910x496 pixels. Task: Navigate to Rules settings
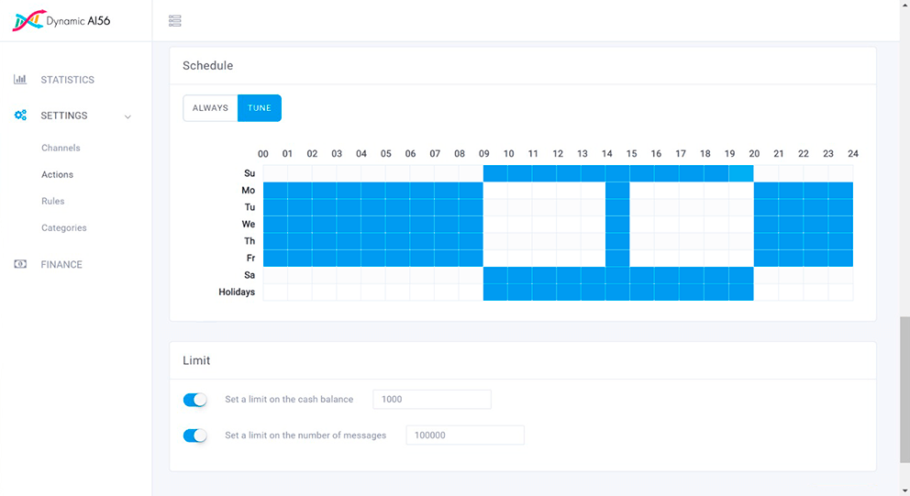click(x=53, y=201)
